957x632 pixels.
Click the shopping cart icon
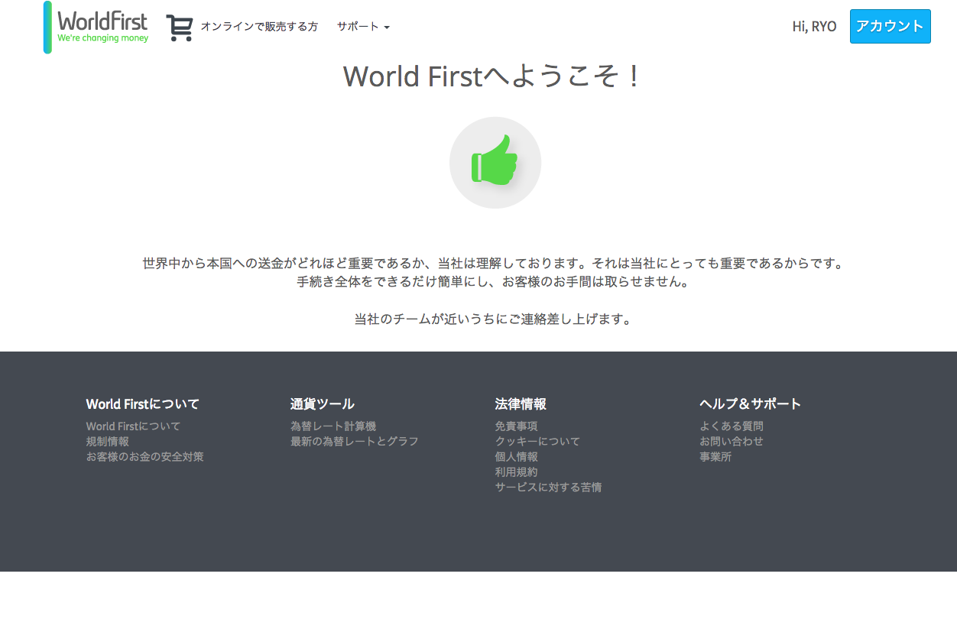click(x=180, y=28)
